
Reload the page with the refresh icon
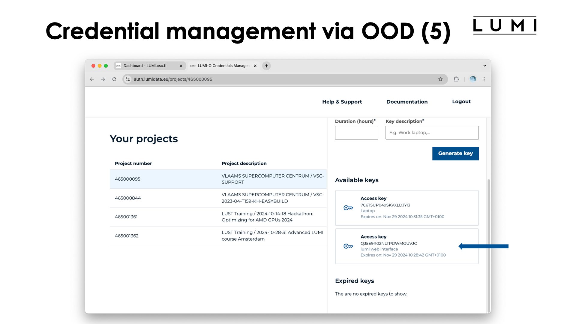tap(114, 79)
